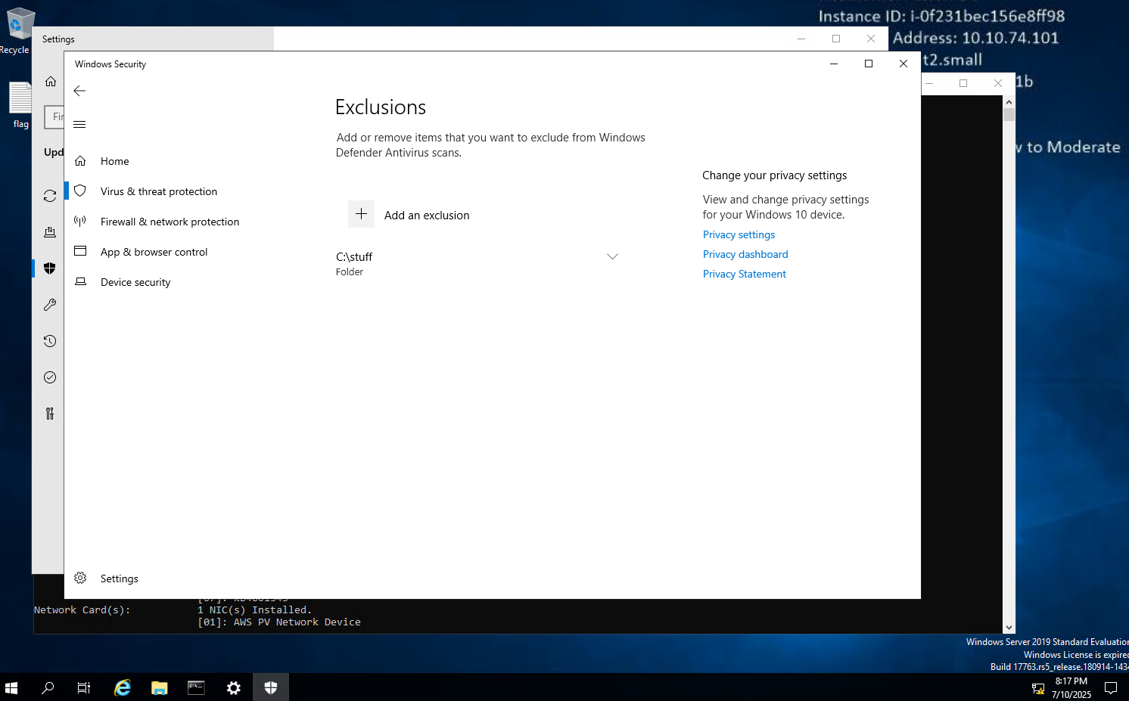Expand the C:\stuff exclusion chevron

coord(613,257)
